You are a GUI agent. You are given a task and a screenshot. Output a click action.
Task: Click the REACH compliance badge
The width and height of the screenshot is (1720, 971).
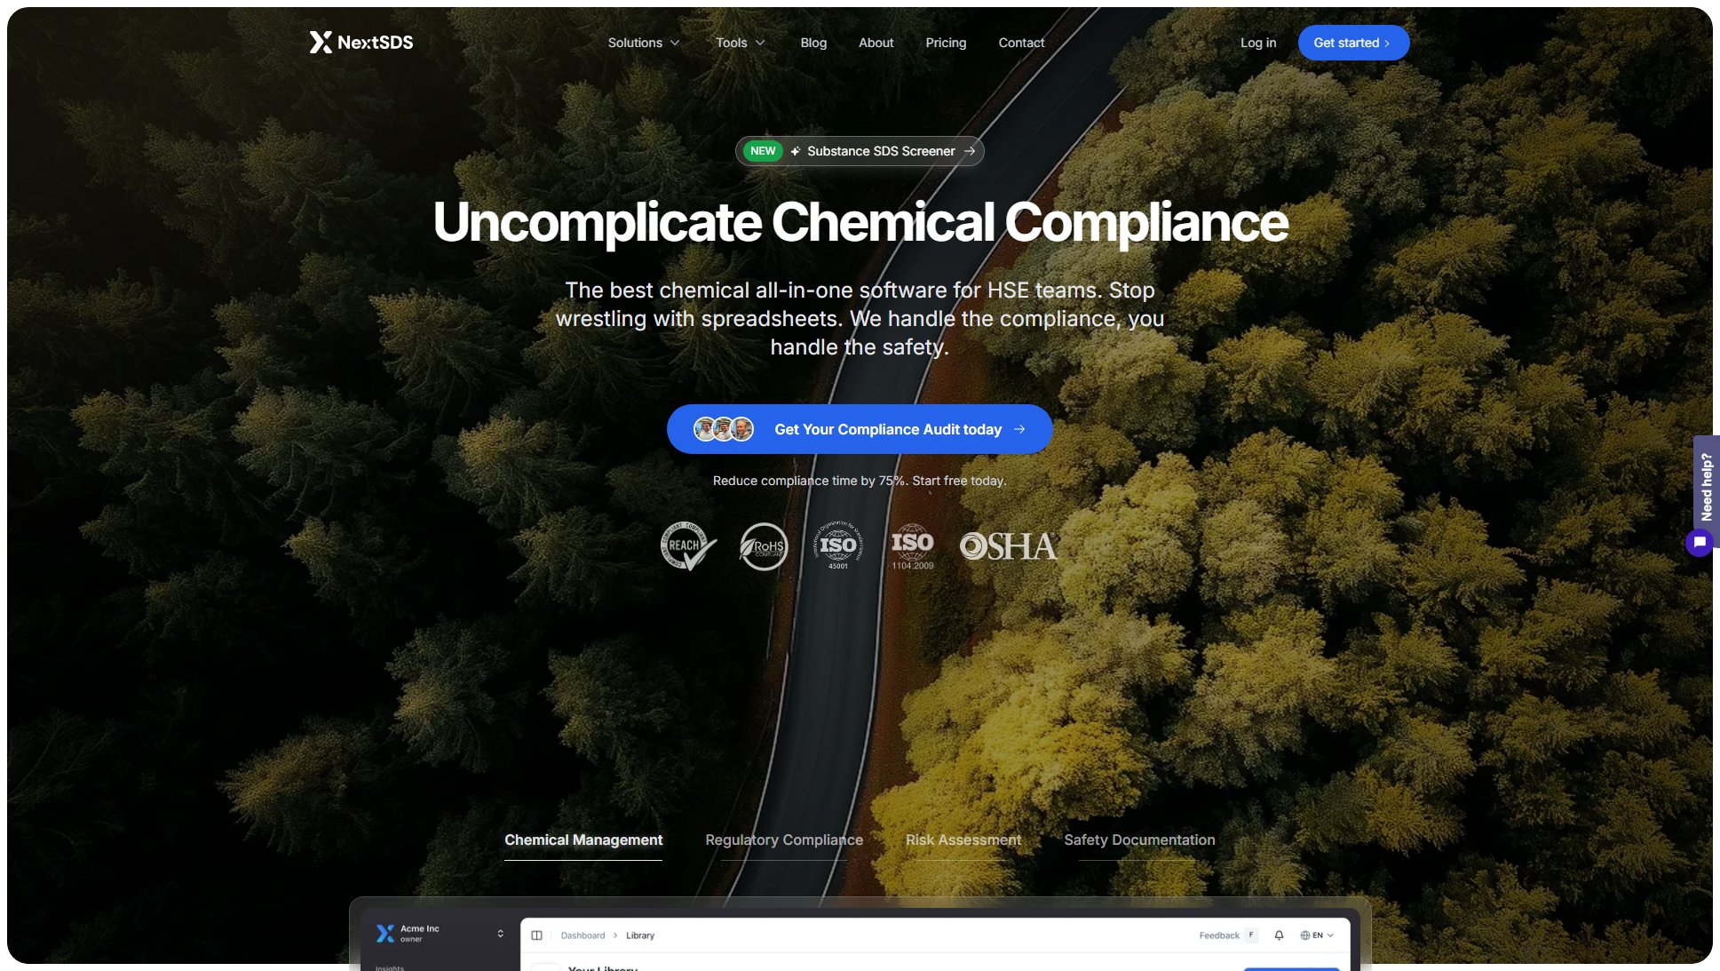point(687,545)
